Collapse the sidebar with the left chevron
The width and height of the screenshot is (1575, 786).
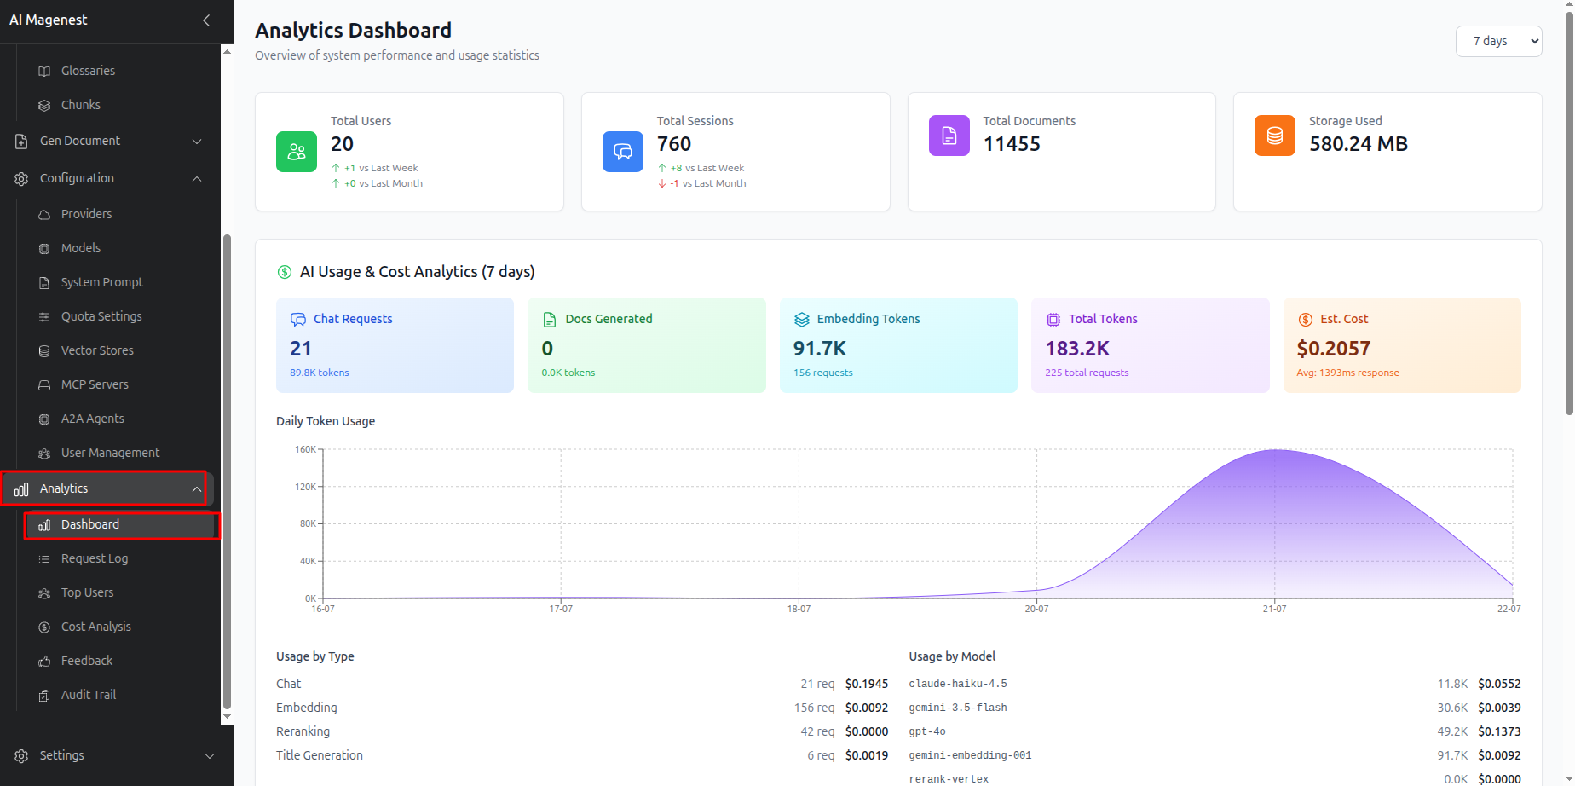click(206, 20)
